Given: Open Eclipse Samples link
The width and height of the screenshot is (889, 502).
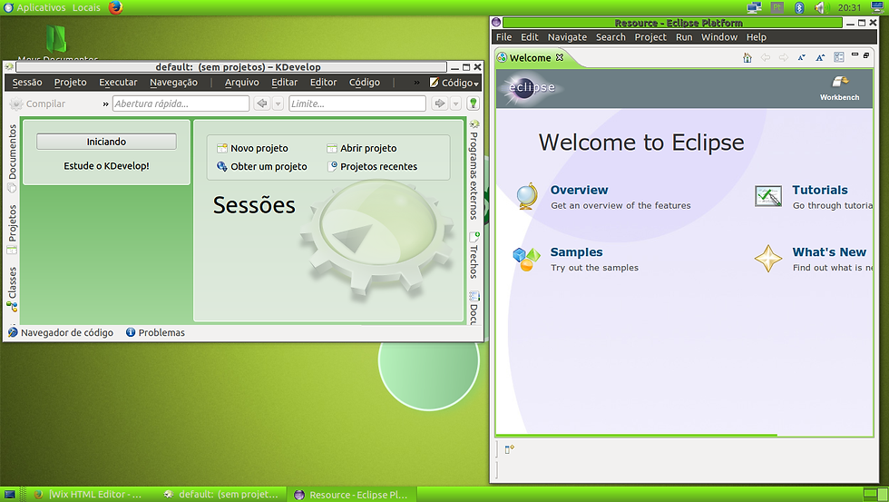Looking at the screenshot, I should click(x=576, y=251).
